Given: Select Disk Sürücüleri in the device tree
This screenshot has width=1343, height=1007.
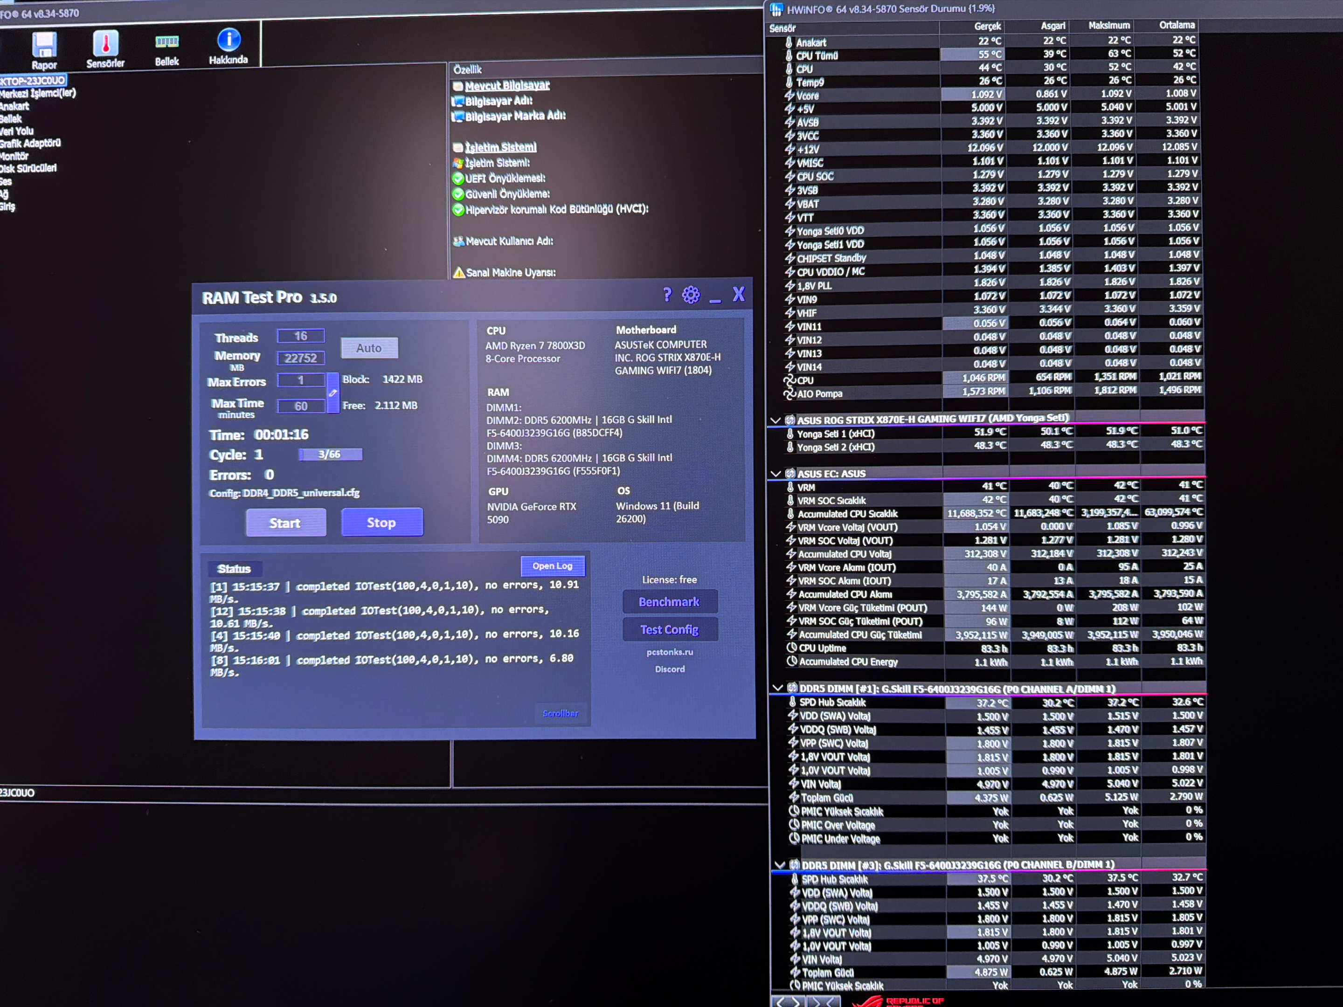Looking at the screenshot, I should tap(28, 168).
